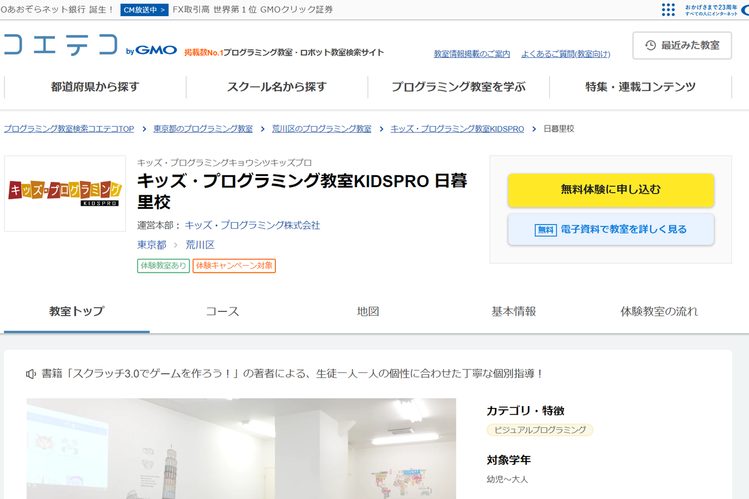This screenshot has width=749, height=499.
Task: Click the 荒川区 location link
Action: (200, 245)
